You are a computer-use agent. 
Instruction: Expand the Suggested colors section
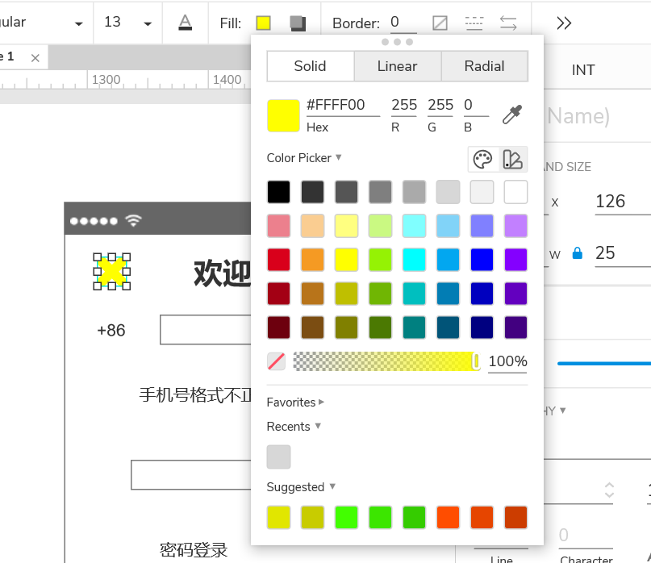(x=301, y=487)
